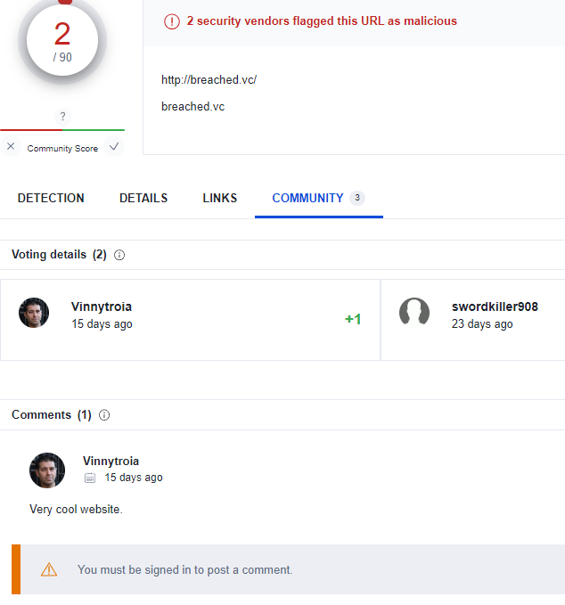565x605 pixels.
Task: Select the swordkiller908 default avatar
Action: pyautogui.click(x=414, y=313)
